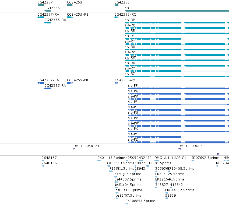Click the sls-PZ protein label

coord(133,140)
